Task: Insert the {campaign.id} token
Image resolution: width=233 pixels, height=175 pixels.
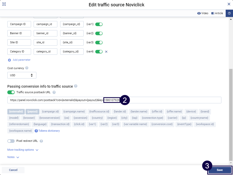Action: click(x=51, y=111)
